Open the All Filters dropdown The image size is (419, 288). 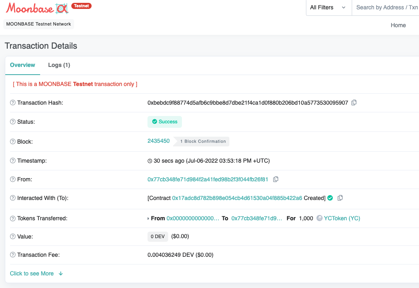(329, 7)
